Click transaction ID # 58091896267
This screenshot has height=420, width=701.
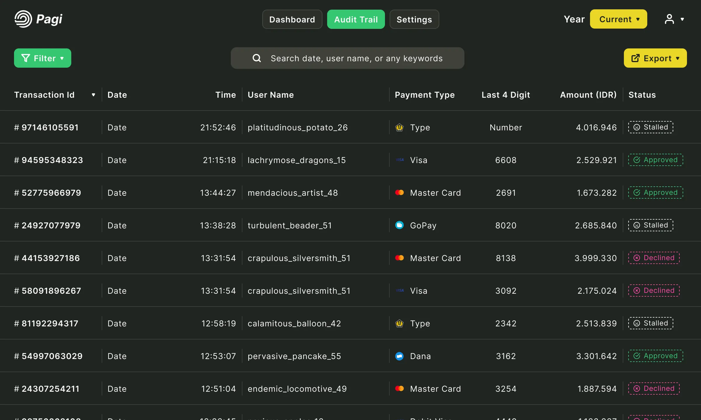tap(48, 291)
